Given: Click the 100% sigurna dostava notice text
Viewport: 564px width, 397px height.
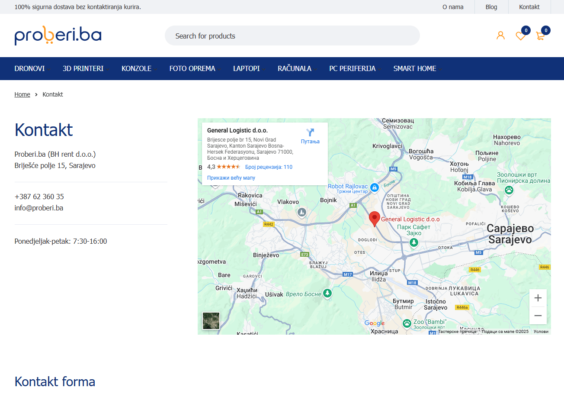Looking at the screenshot, I should click(x=78, y=7).
